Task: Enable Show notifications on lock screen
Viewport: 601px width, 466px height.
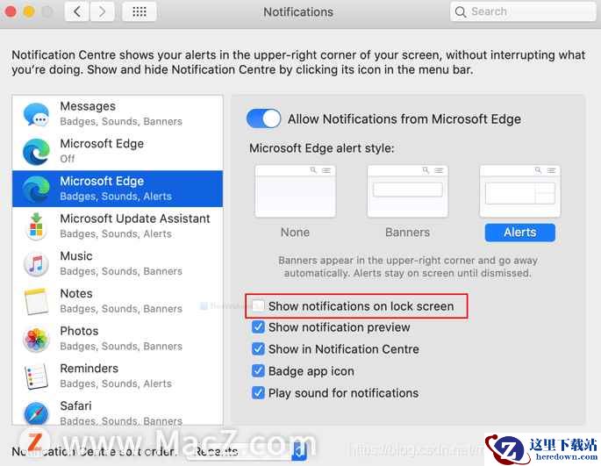Action: 258,305
